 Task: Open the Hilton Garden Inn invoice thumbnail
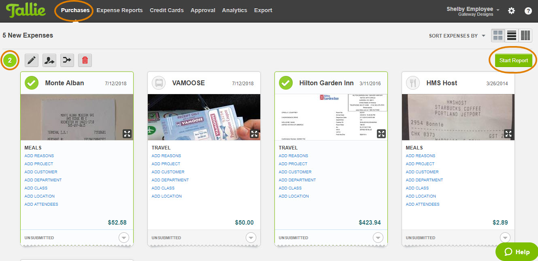click(331, 117)
